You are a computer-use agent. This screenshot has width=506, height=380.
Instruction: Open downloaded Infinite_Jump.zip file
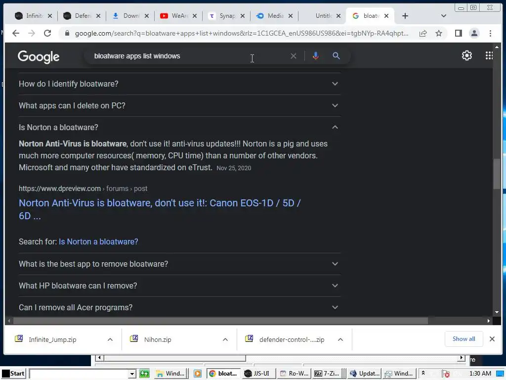(52, 339)
